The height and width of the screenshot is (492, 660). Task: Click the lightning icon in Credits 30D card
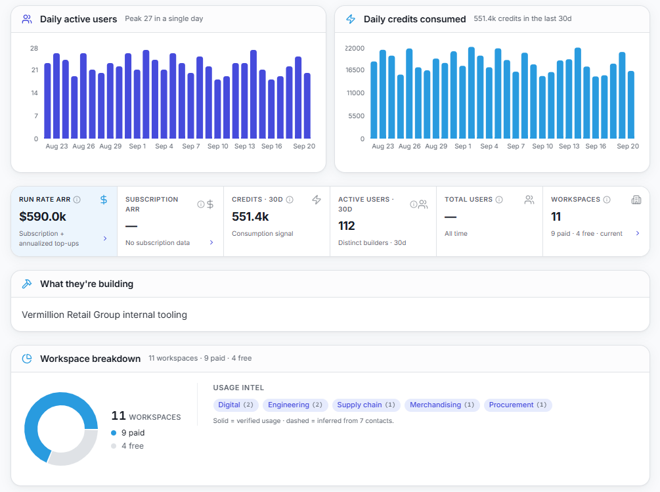click(317, 200)
